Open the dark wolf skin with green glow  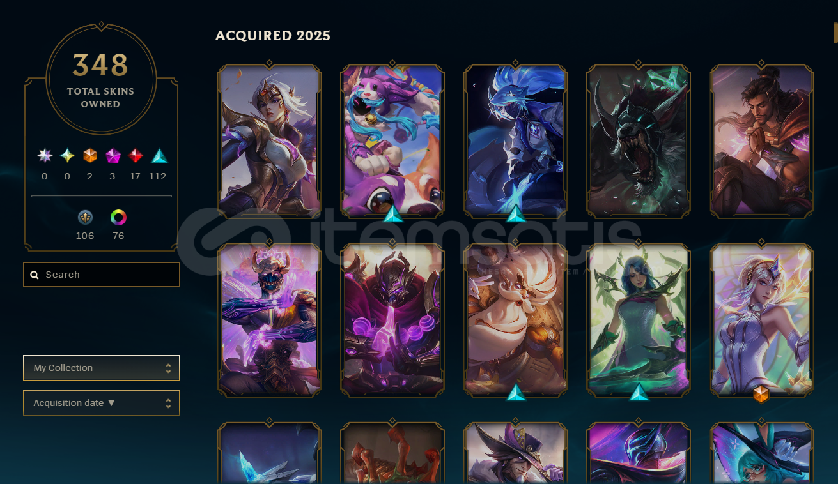pos(638,140)
